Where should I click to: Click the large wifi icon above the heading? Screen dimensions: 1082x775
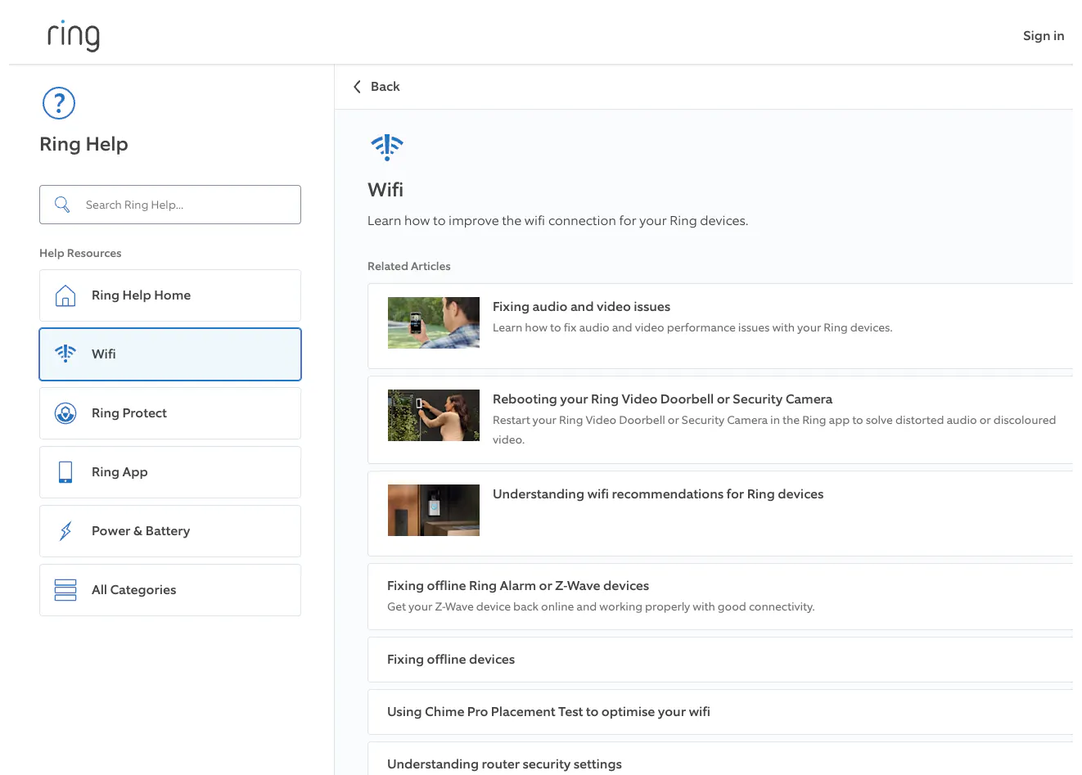387,147
